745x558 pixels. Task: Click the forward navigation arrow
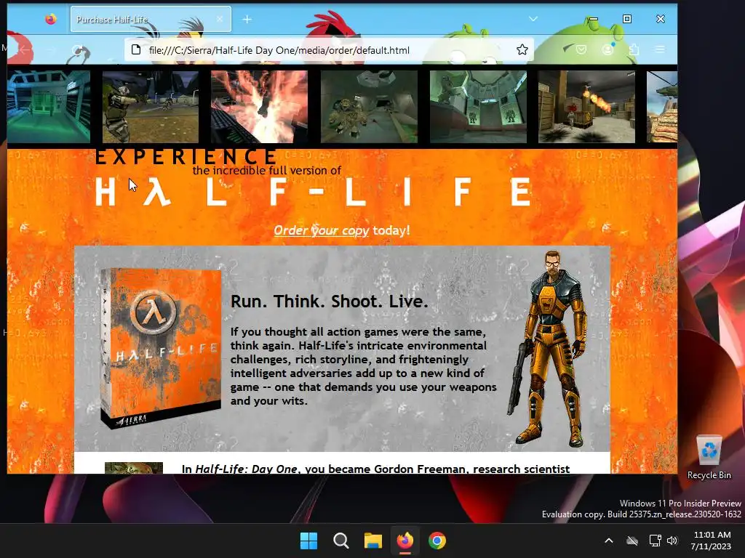(x=51, y=49)
